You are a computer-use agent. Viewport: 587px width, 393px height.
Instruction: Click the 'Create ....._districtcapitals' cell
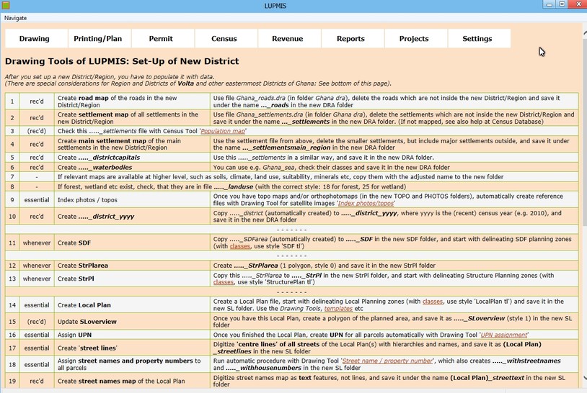132,158
